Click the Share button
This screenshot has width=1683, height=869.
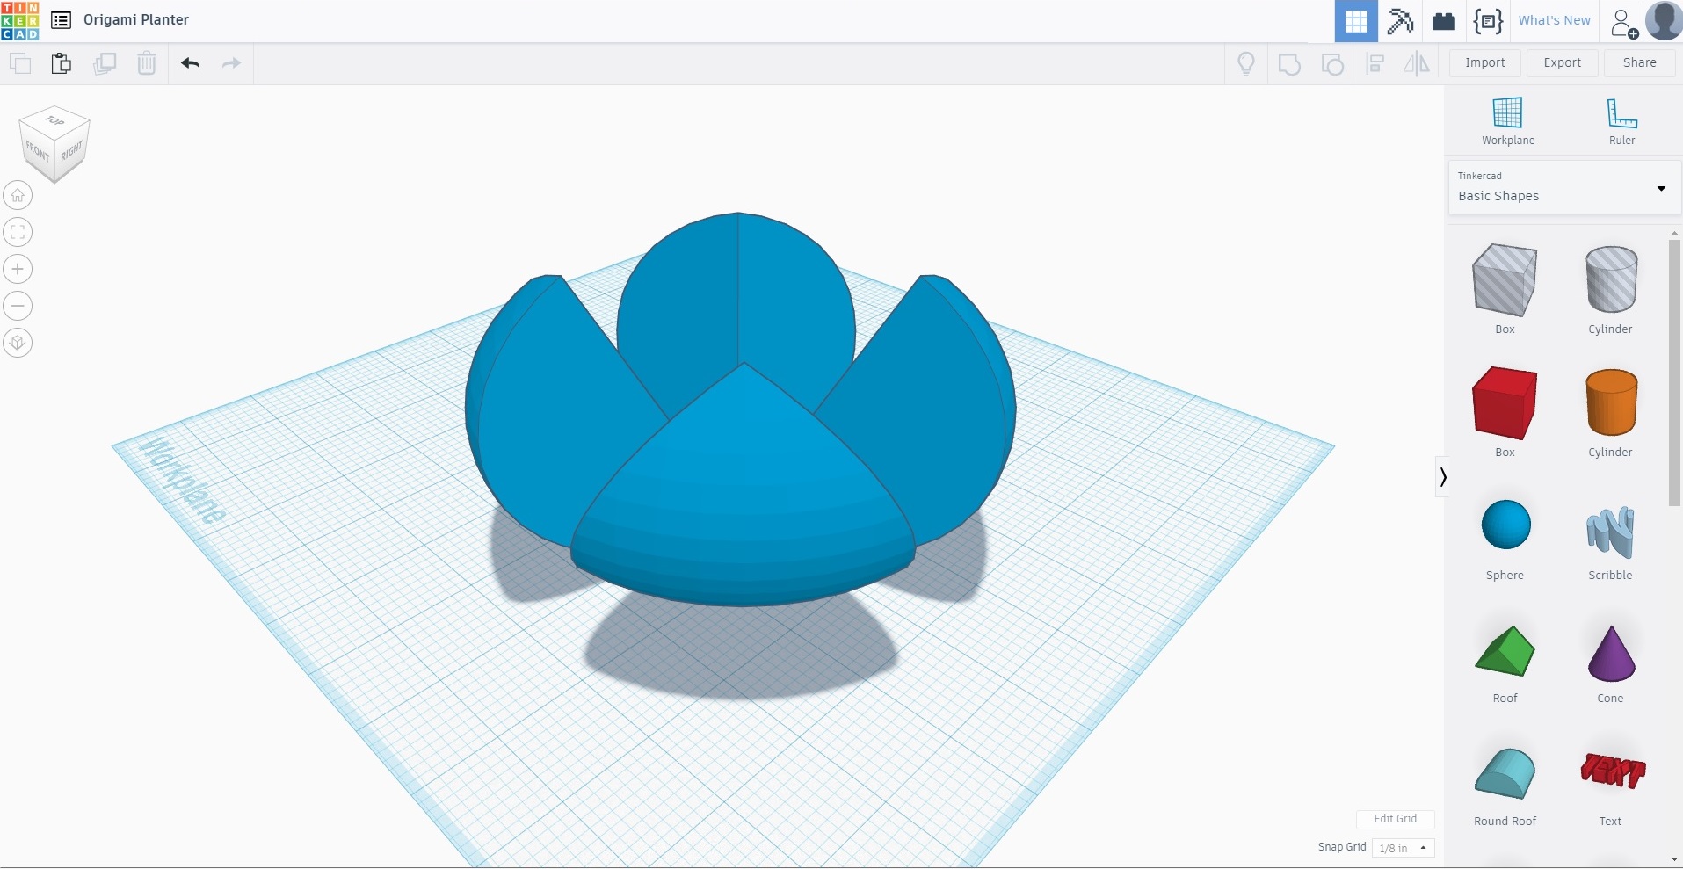pyautogui.click(x=1640, y=63)
